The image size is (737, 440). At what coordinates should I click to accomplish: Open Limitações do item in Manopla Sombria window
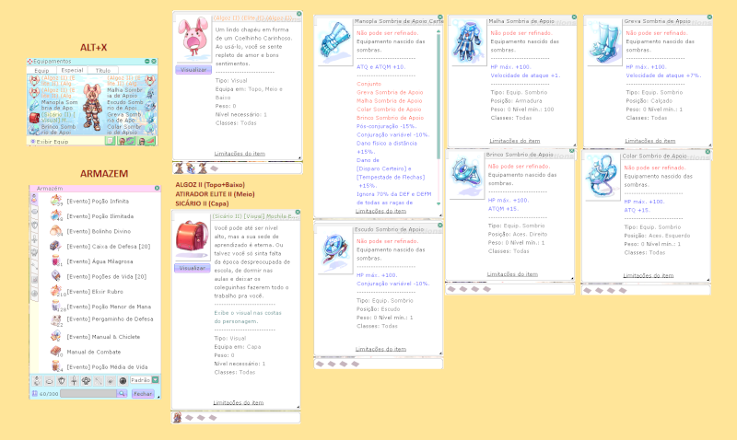pos(380,211)
